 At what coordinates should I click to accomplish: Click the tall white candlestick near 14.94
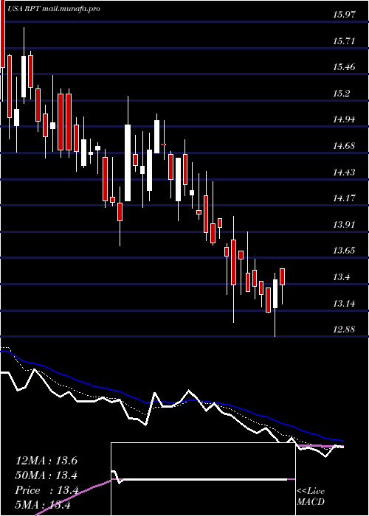128,163
